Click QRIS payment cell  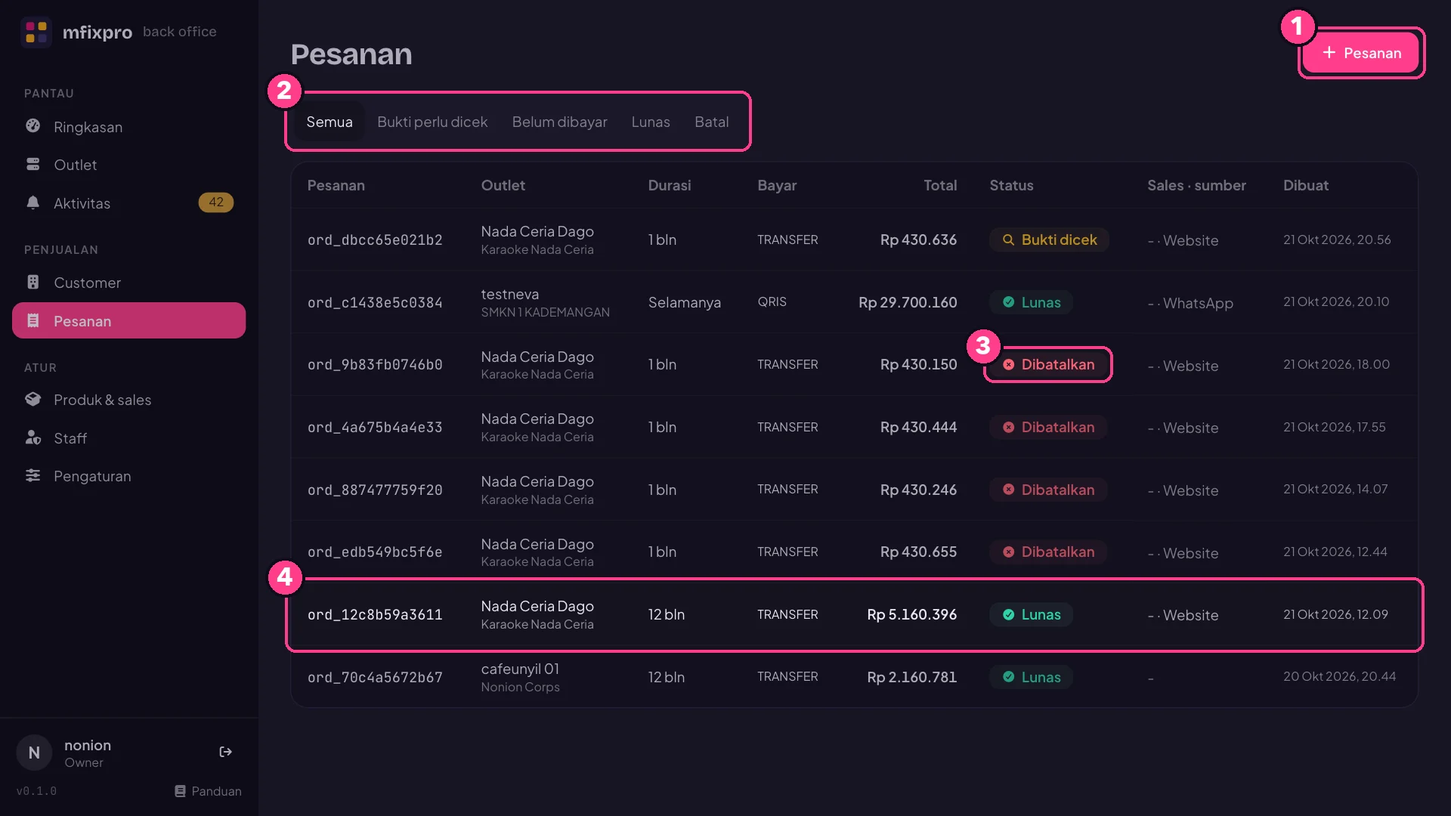tap(772, 301)
